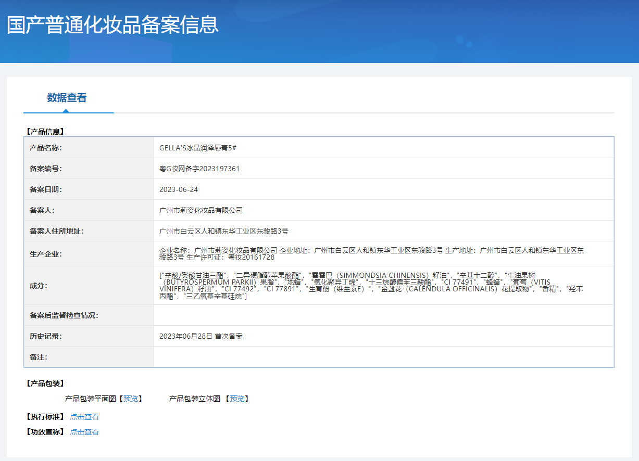Open 点击查看 link beside 功效宣称

84,432
